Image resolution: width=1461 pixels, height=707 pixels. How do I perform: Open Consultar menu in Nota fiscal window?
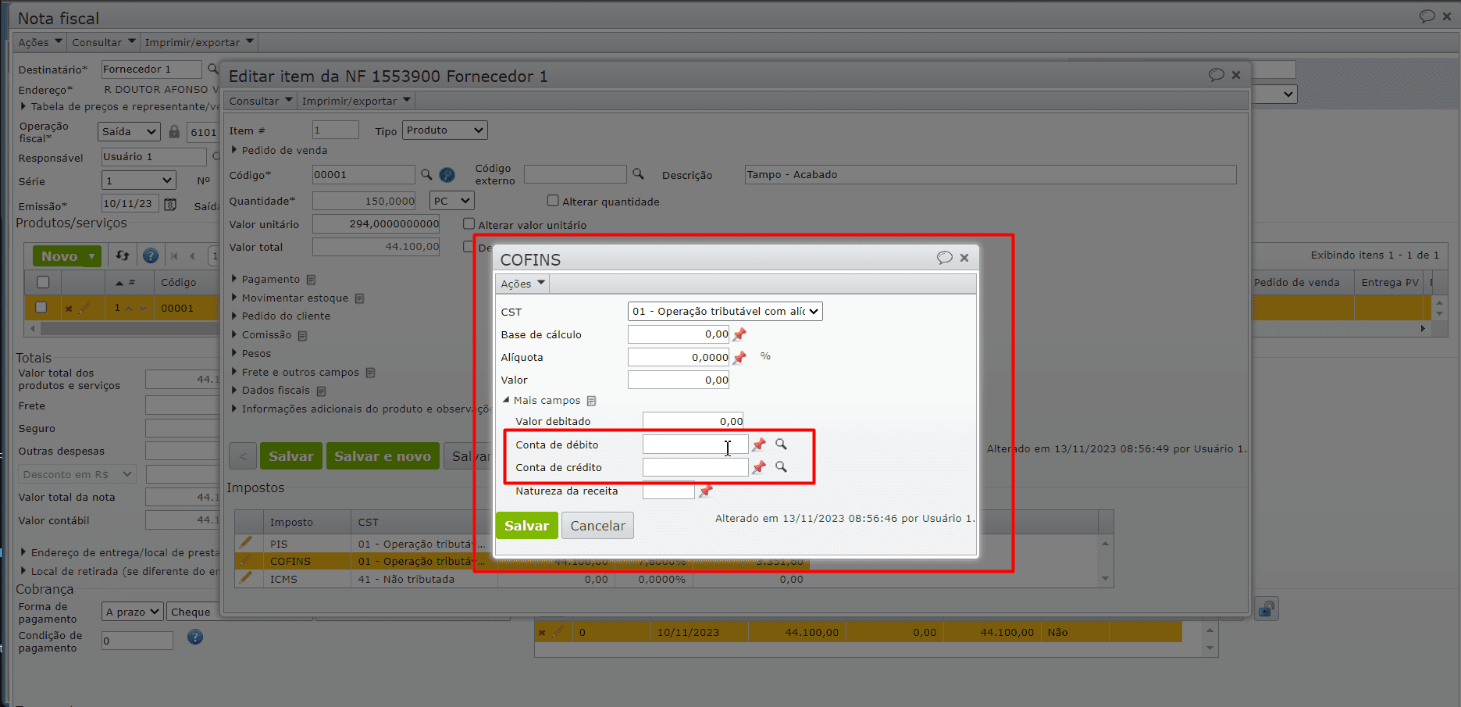click(x=104, y=42)
